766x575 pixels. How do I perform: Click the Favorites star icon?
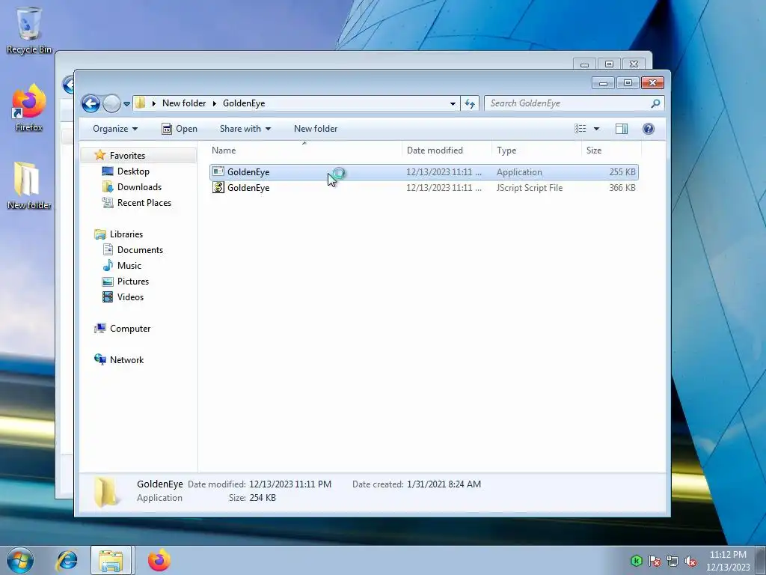(100, 155)
